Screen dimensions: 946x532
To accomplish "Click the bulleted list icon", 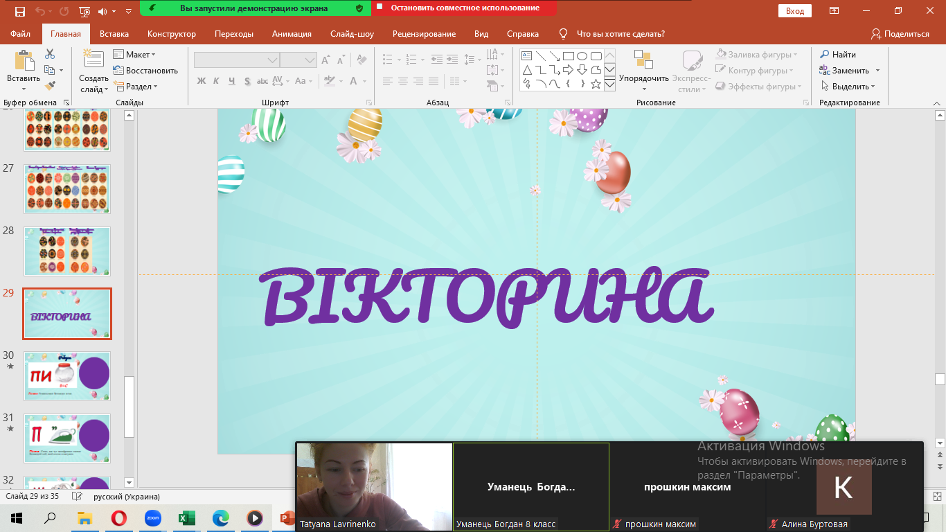I will 388,60.
